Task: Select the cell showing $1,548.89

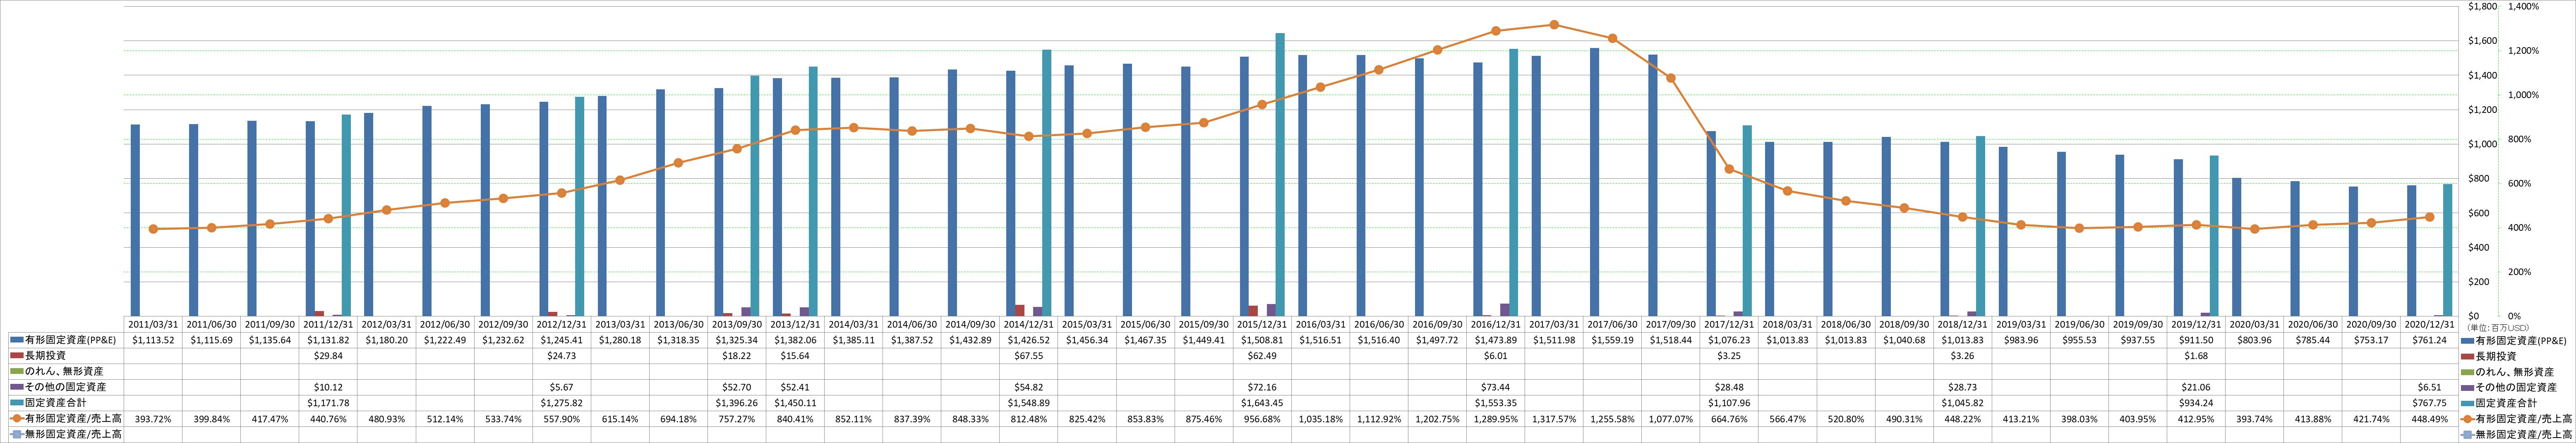Action: point(1029,402)
